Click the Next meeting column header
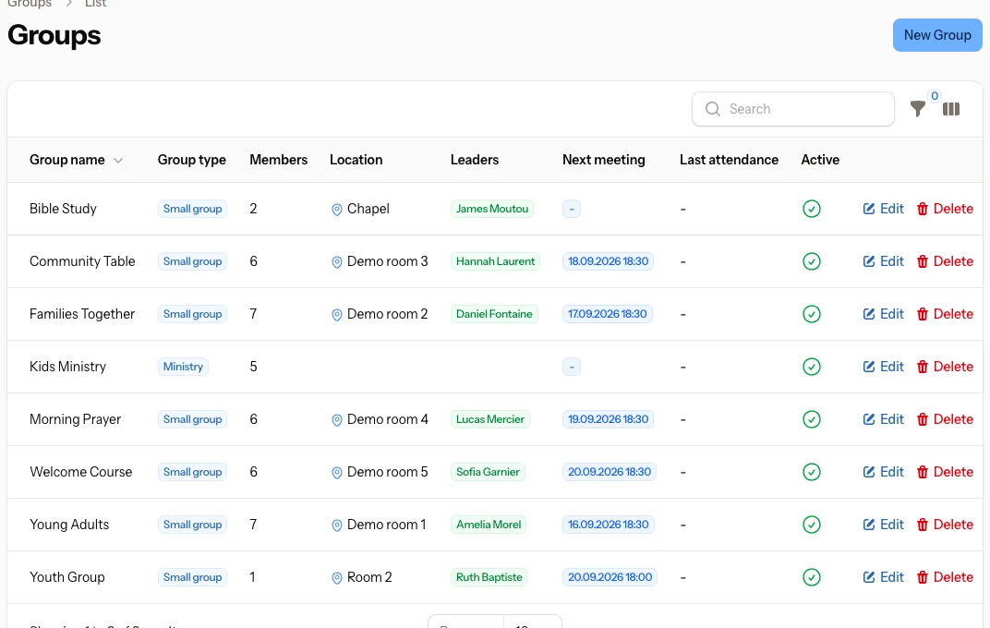The width and height of the screenshot is (990, 628). coord(604,161)
